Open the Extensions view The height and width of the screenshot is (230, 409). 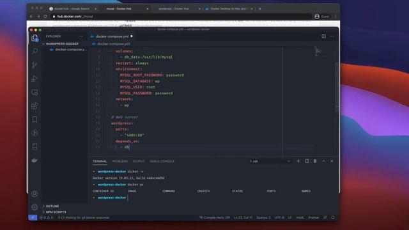pyautogui.click(x=35, y=106)
